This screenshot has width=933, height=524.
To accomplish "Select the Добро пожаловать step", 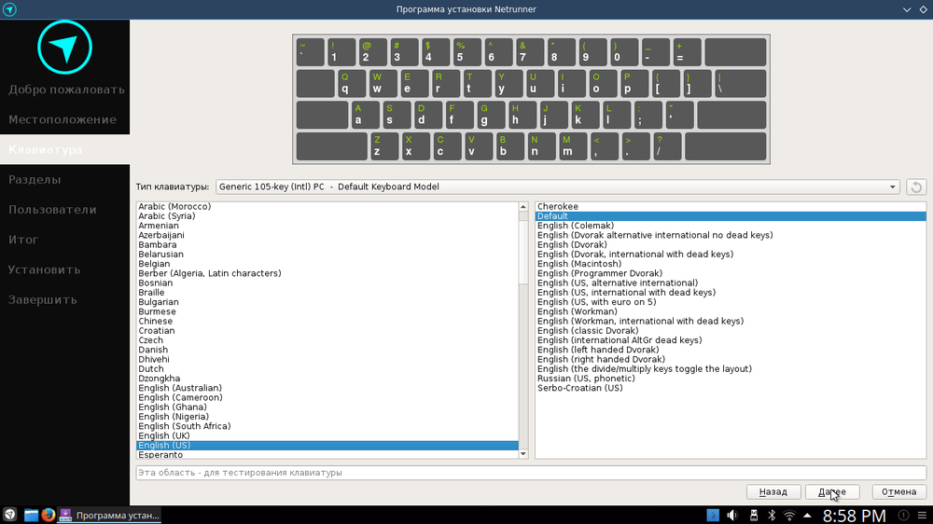I will [x=65, y=90].
